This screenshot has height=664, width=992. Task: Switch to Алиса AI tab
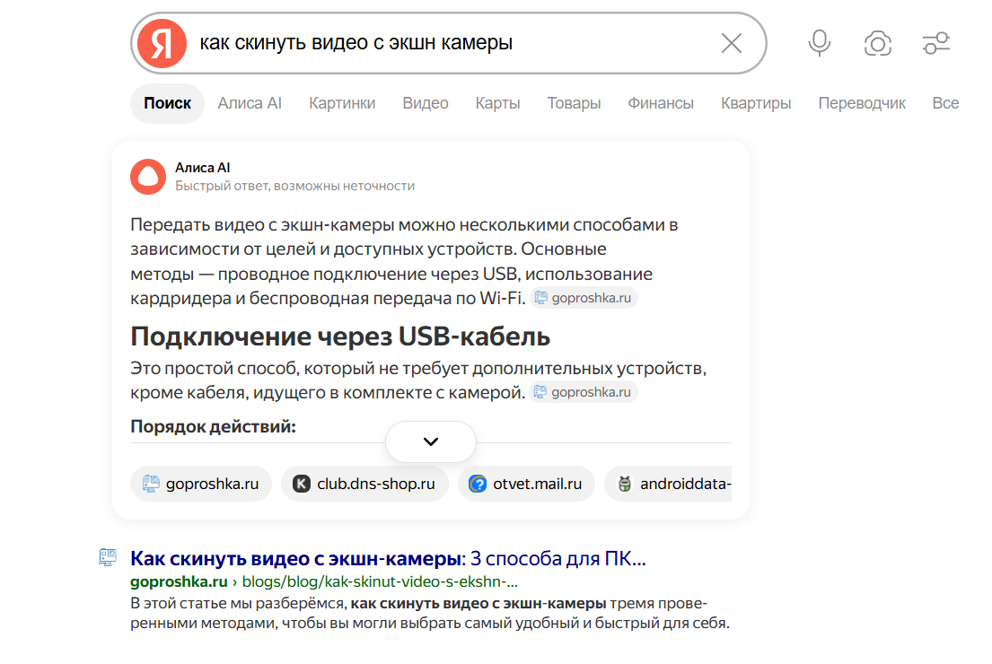coord(250,103)
